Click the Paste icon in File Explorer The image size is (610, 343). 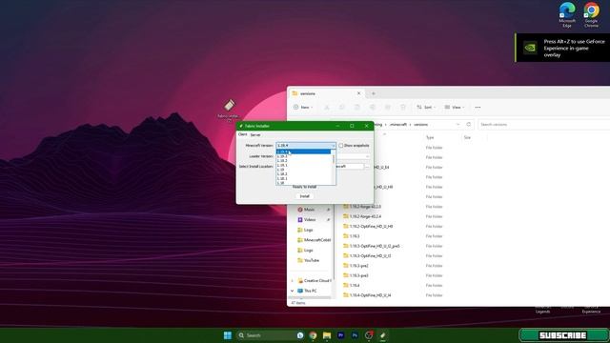[x=357, y=108]
